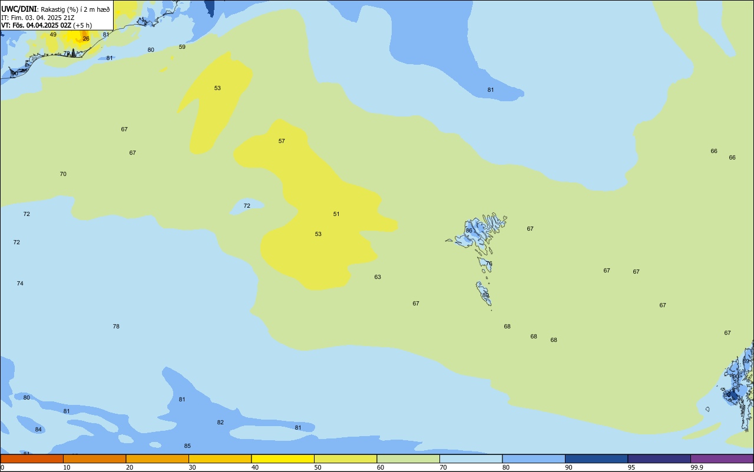Select the 20–30 amber legend swatch
754x472 pixels.
pyautogui.click(x=157, y=458)
